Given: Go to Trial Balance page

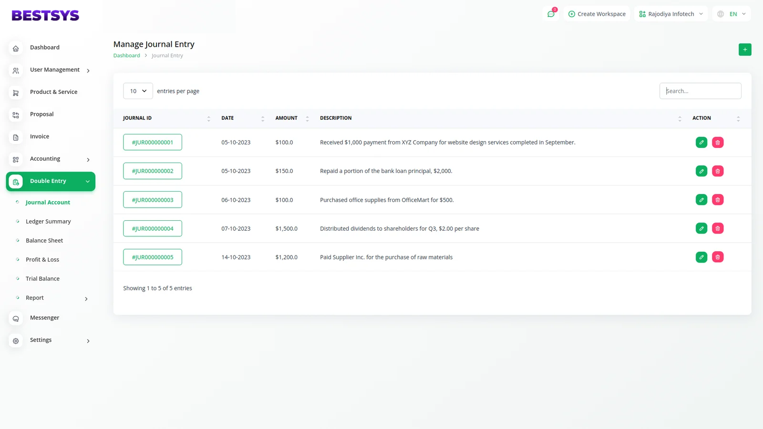Looking at the screenshot, I should pos(42,279).
